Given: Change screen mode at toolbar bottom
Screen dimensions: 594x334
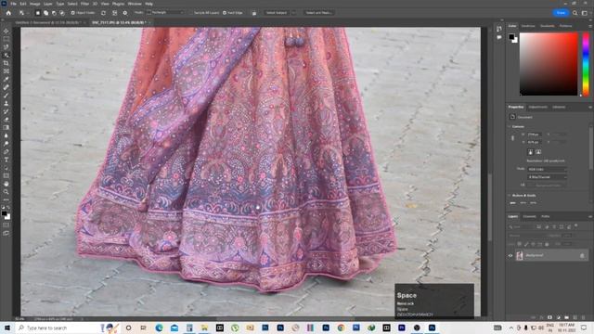Looking at the screenshot, I should [x=6, y=233].
